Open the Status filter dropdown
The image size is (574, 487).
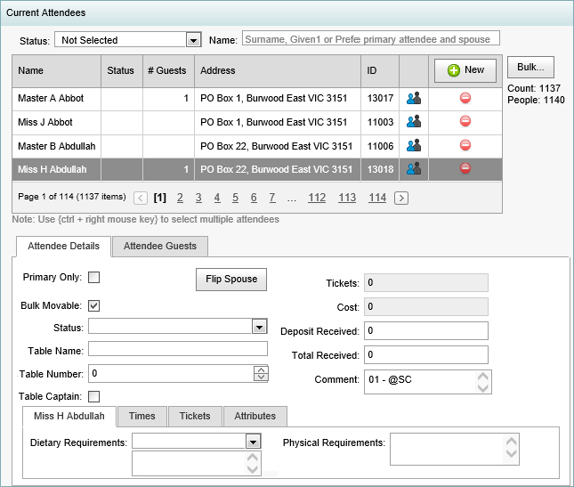(x=193, y=39)
